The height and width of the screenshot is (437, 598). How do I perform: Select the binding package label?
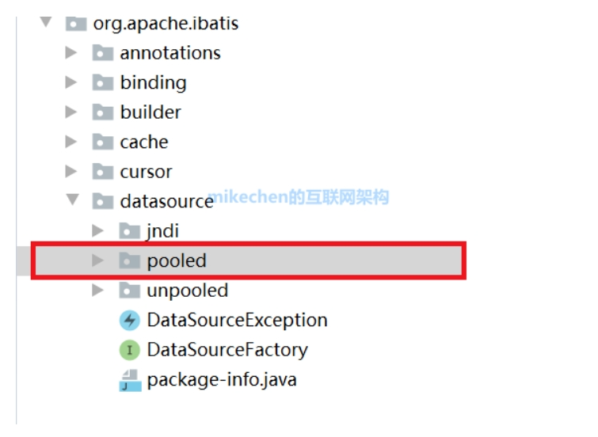coord(153,83)
